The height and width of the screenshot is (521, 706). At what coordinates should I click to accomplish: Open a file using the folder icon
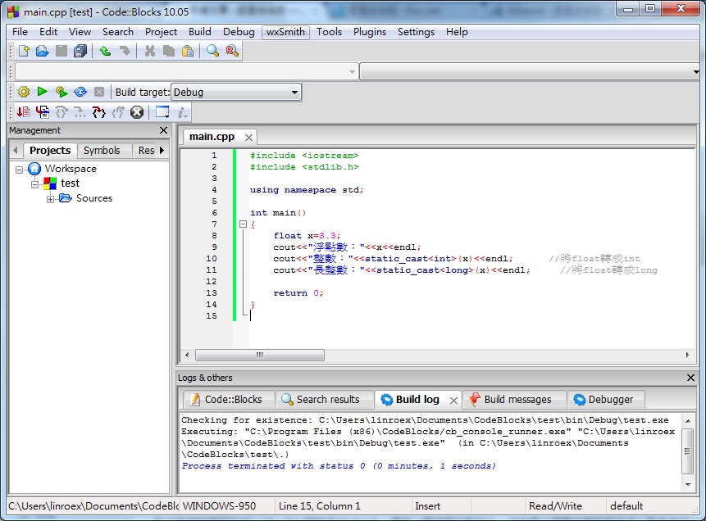tap(43, 51)
